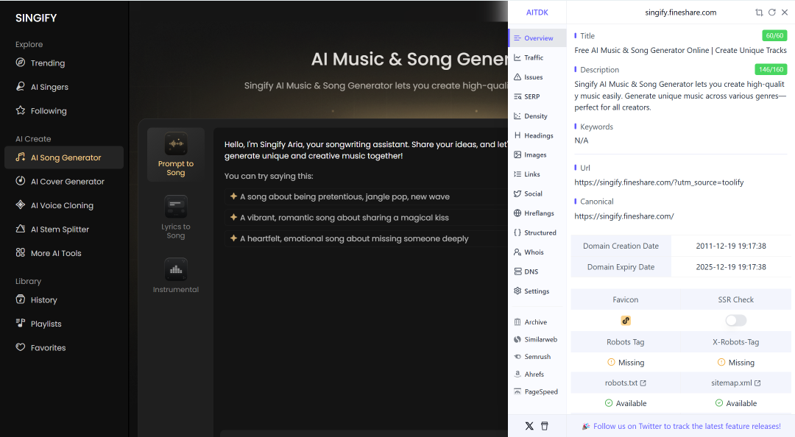Click Domain Expiry Date value 2025-12-19
Screen dimensions: 795x437
pos(731,266)
